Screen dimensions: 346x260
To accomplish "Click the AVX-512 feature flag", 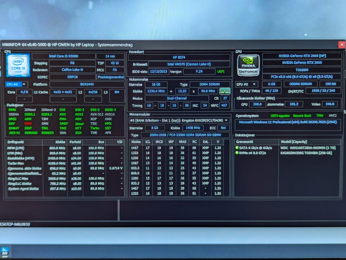I will 97,114.
